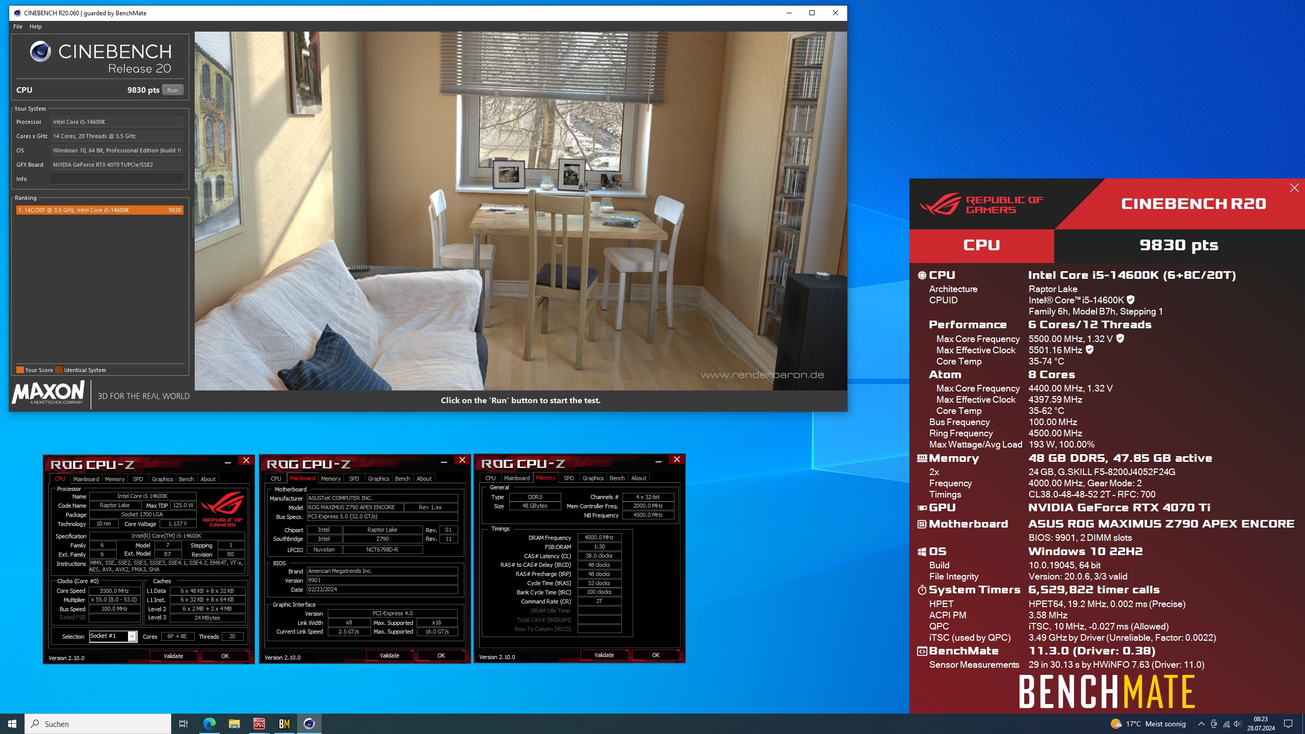Switch to Mainboard tab in first CPU-Z window
Image resolution: width=1305 pixels, height=734 pixels.
pos(86,479)
